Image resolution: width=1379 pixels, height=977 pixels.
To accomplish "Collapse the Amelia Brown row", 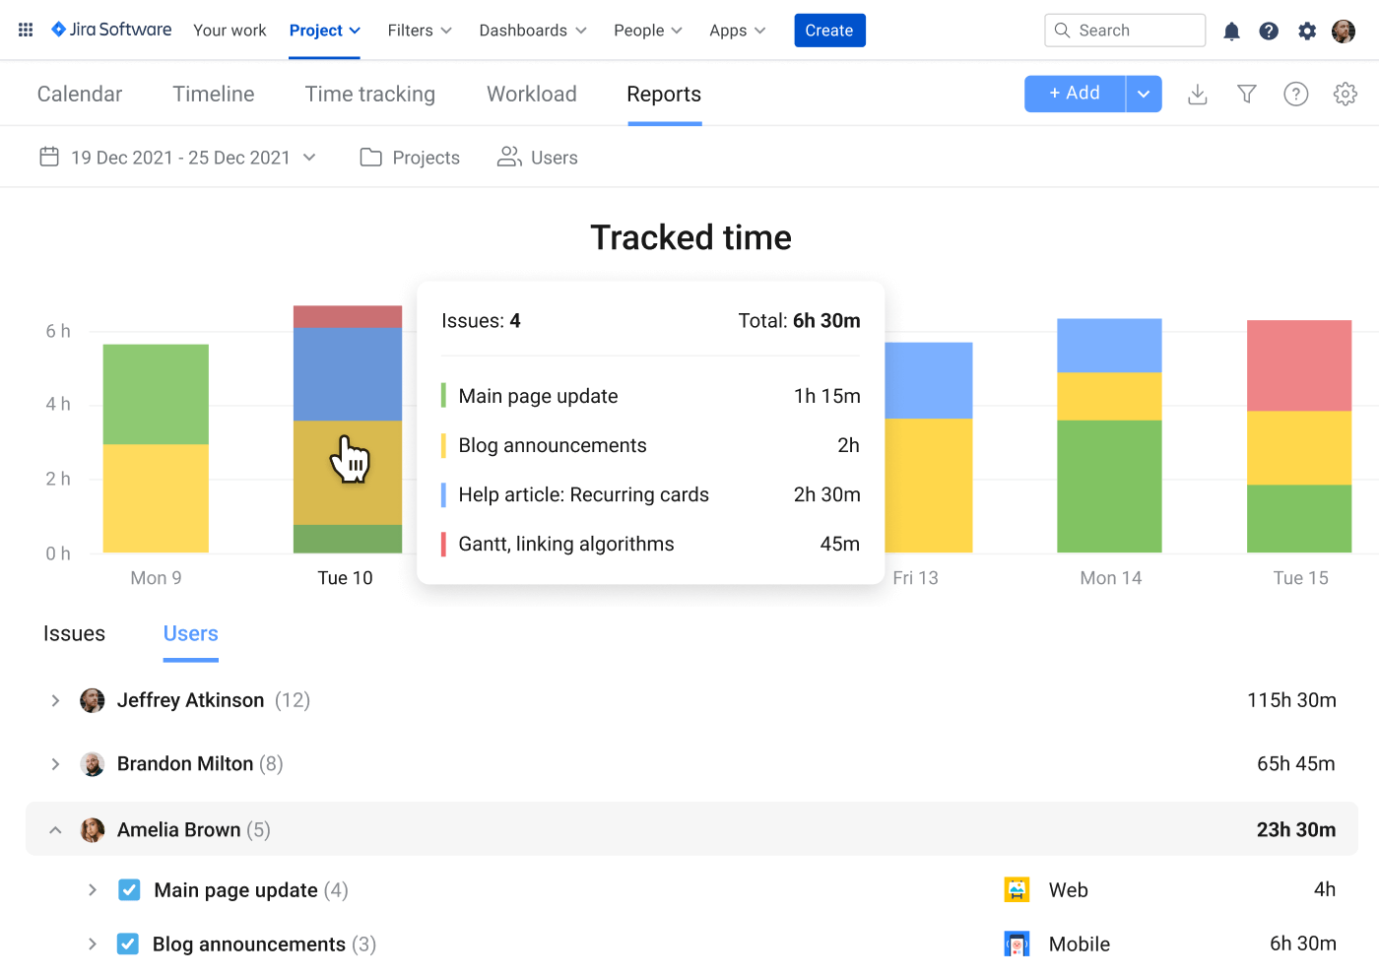I will [x=55, y=830].
